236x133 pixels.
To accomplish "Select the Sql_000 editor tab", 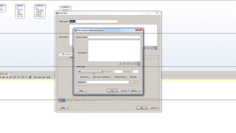I will pyautogui.click(x=5, y=74).
